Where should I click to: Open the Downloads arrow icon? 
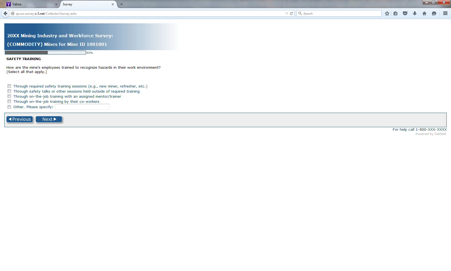pos(415,13)
